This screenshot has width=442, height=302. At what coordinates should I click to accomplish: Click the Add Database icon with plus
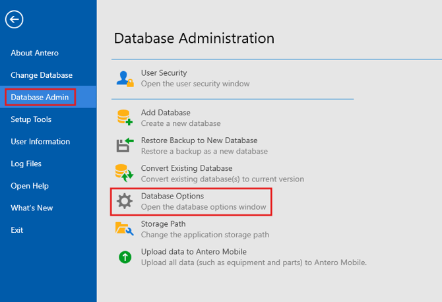point(125,118)
